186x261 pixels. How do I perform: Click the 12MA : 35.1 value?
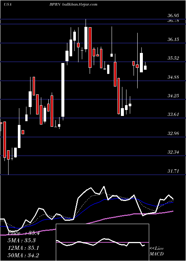coord(24,248)
